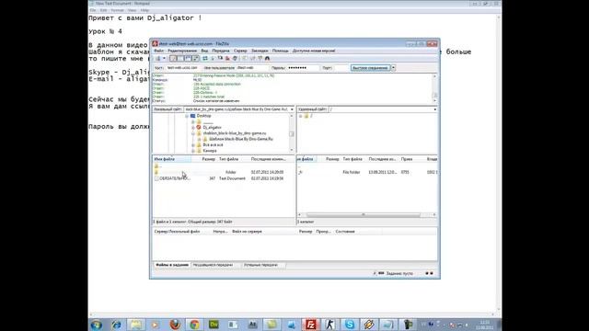Open the FileZilla Site Manager icon
589x331 pixels.
click(158, 58)
